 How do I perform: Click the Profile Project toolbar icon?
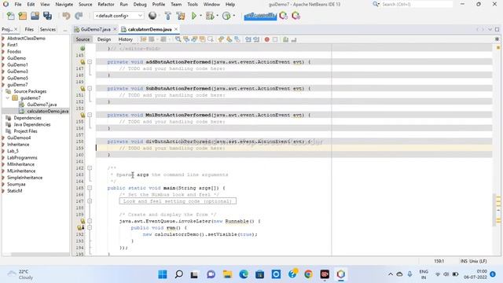click(226, 16)
